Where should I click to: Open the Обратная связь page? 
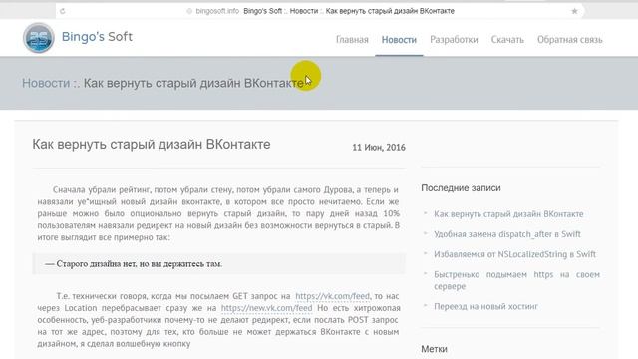[569, 40]
